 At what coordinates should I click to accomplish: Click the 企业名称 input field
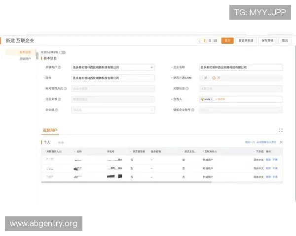point(241,67)
